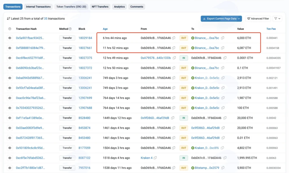Select value 1,999.995 ETH

pos(247,158)
